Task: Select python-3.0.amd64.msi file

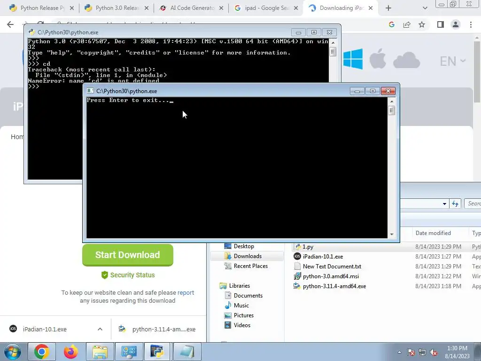Action: coord(331,276)
